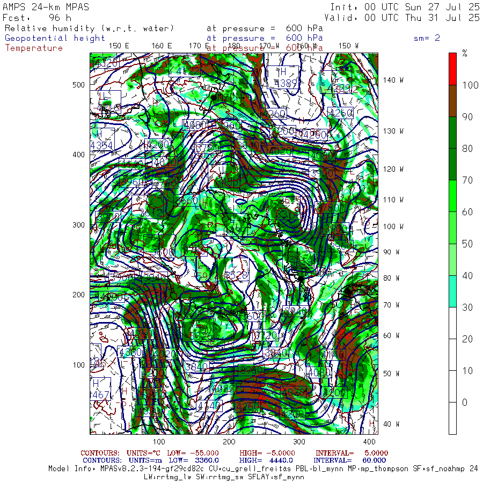
Task: Click the '120 W' longitude label
Action: click(x=393, y=169)
